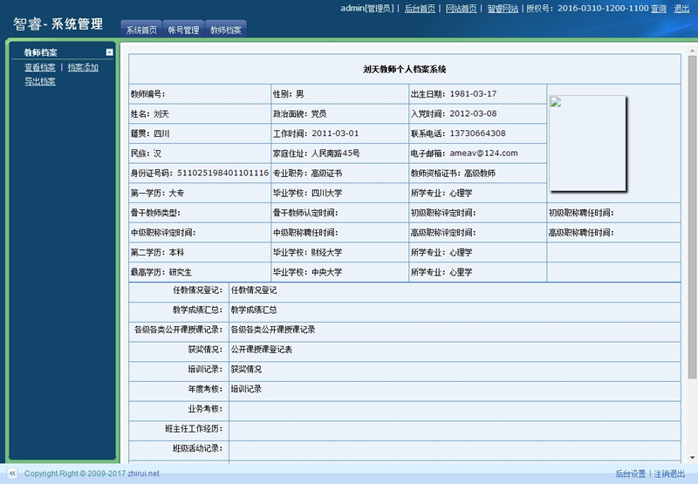Switch to the 帐号管理 tab

[x=184, y=30]
